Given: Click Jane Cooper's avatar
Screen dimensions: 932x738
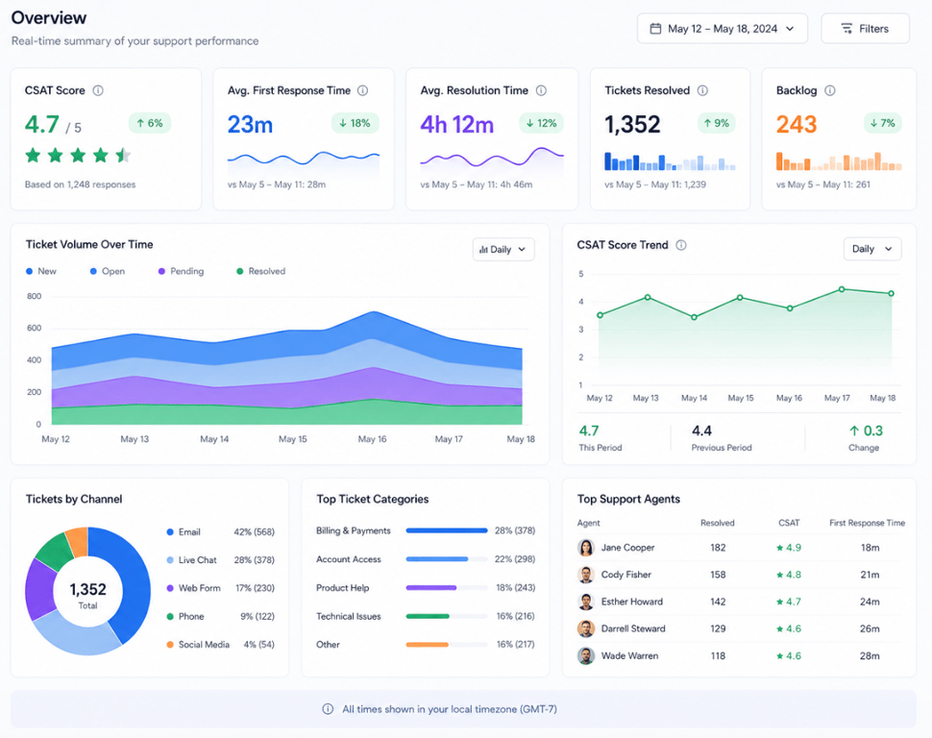Looking at the screenshot, I should (586, 548).
